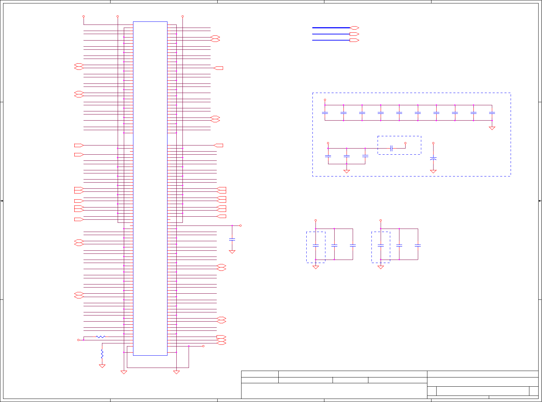This screenshot has width=542, height=402.
Task: Select the single capacitor right of the connector
Action: [x=232, y=239]
